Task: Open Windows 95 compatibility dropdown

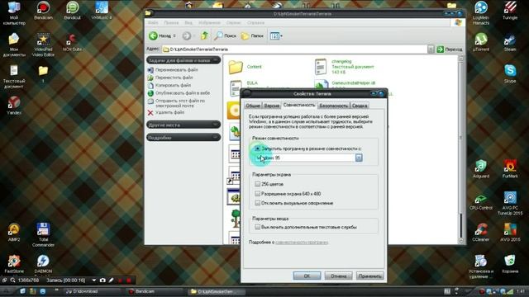Action: click(359, 158)
